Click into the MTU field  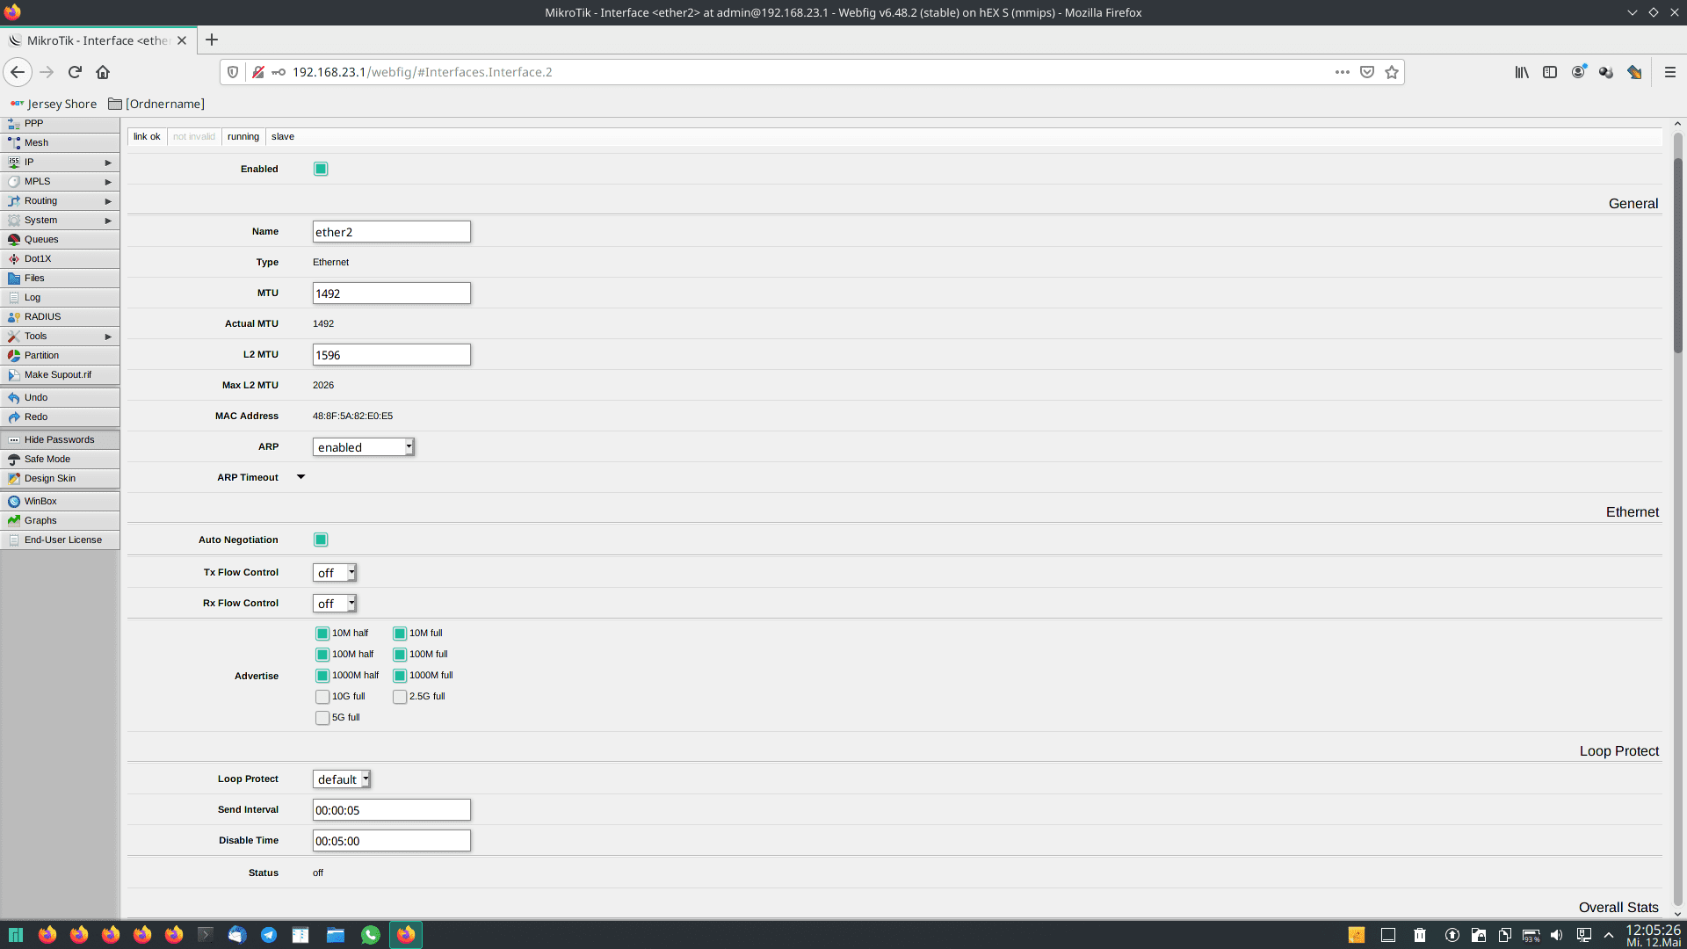pos(392,293)
